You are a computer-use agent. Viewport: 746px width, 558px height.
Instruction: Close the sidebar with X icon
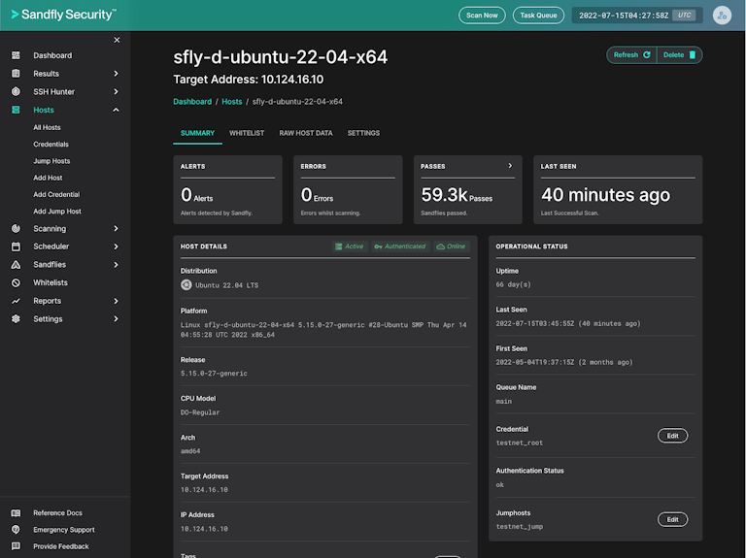[117, 40]
